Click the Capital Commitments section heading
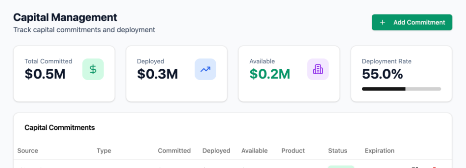The width and height of the screenshot is (466, 168). (x=60, y=128)
